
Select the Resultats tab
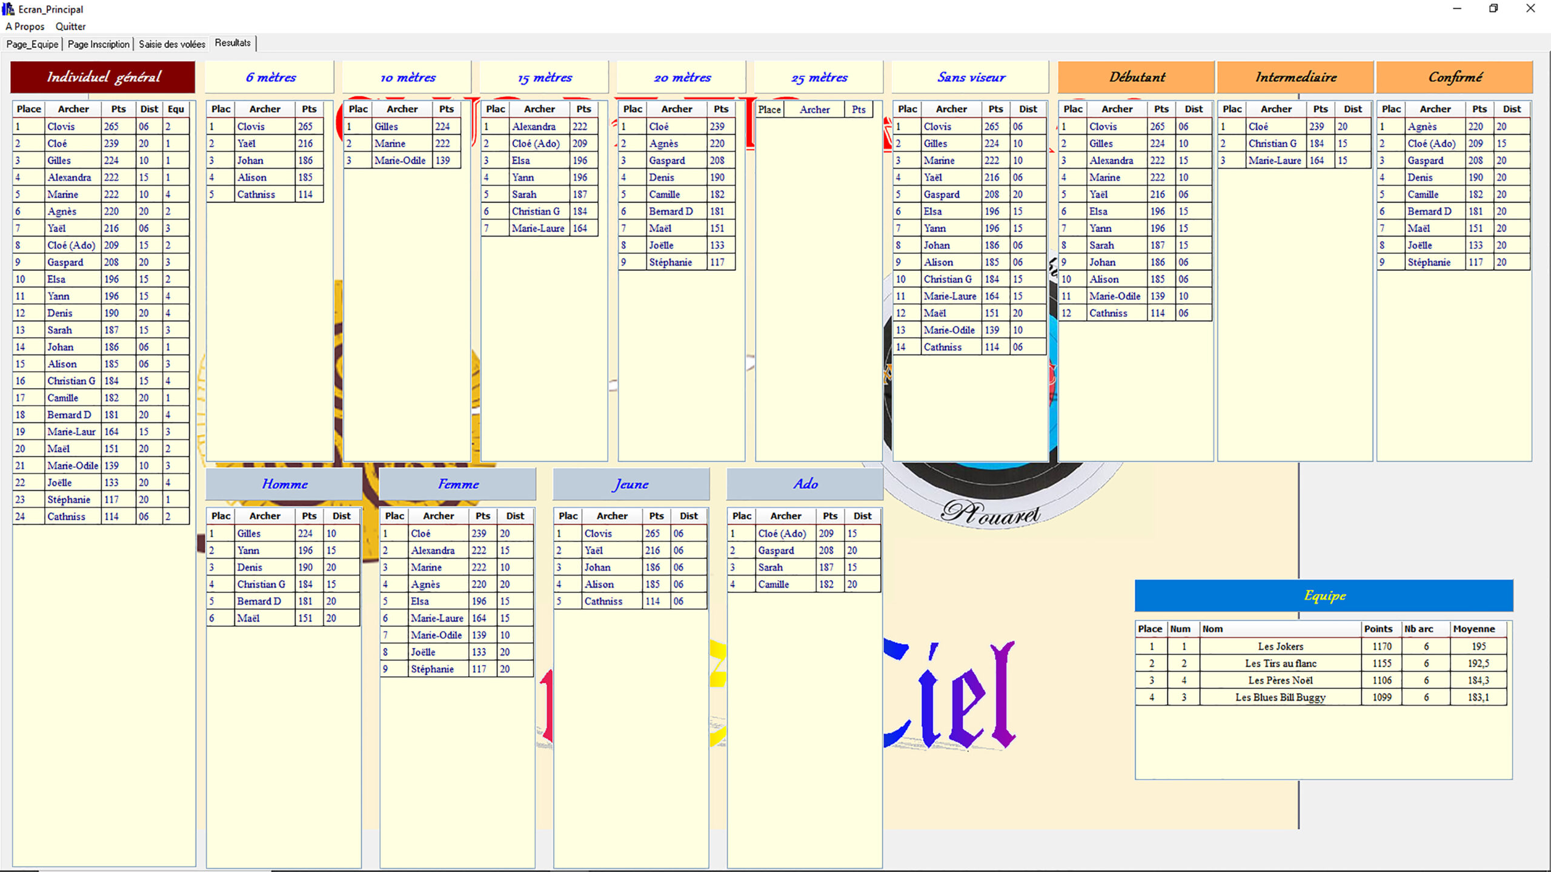(x=232, y=43)
